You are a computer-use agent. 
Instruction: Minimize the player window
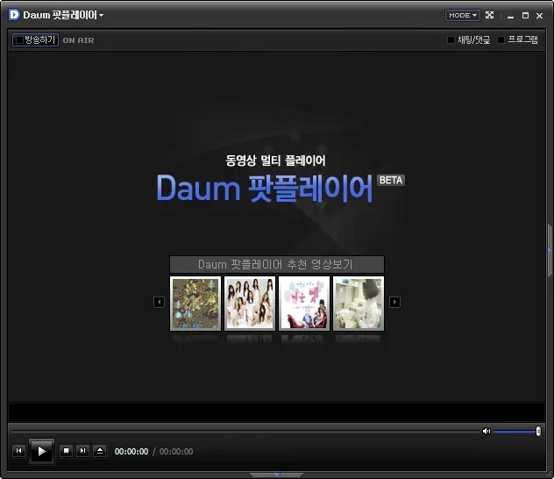click(510, 16)
